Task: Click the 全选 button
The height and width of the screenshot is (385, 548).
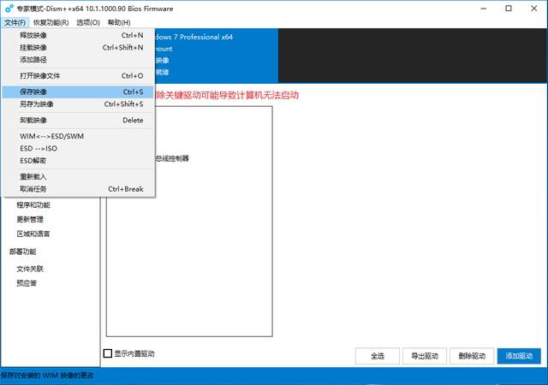Action: point(378,356)
